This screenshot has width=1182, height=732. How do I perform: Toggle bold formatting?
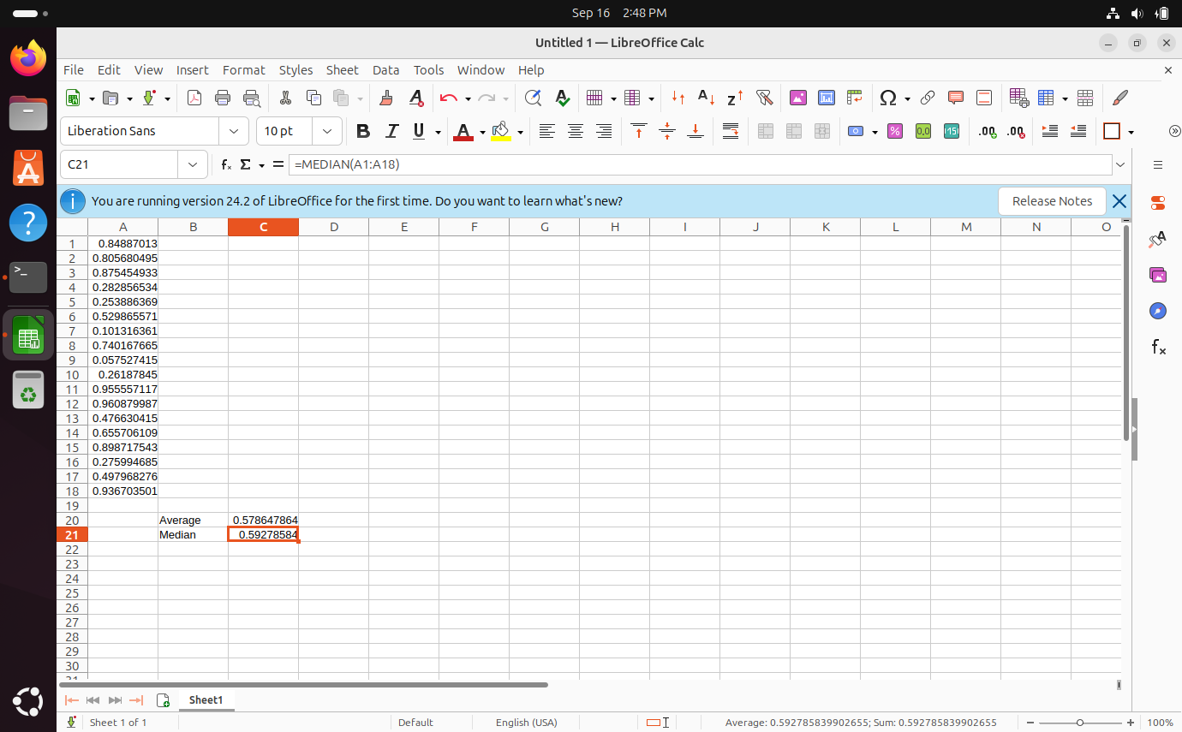point(363,131)
